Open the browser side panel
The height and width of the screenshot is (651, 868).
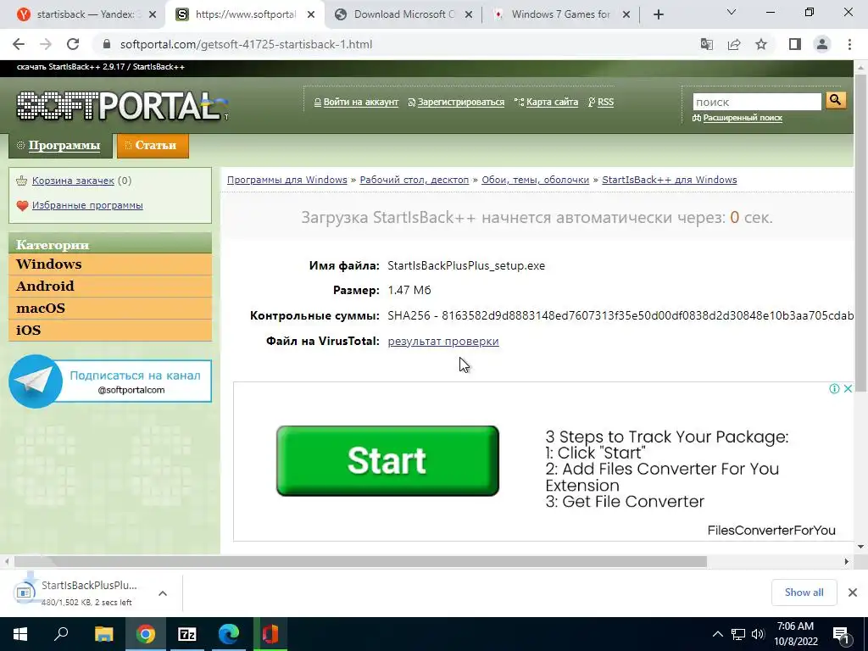pos(795,44)
